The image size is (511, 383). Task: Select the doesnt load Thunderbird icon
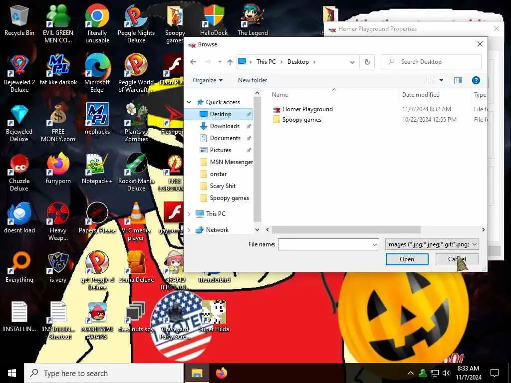[x=19, y=218]
